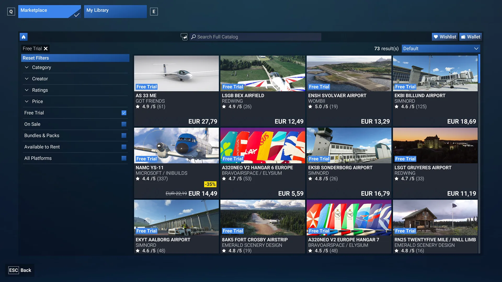
Task: Click the magnifying glass in the search field
Action: pos(193,37)
